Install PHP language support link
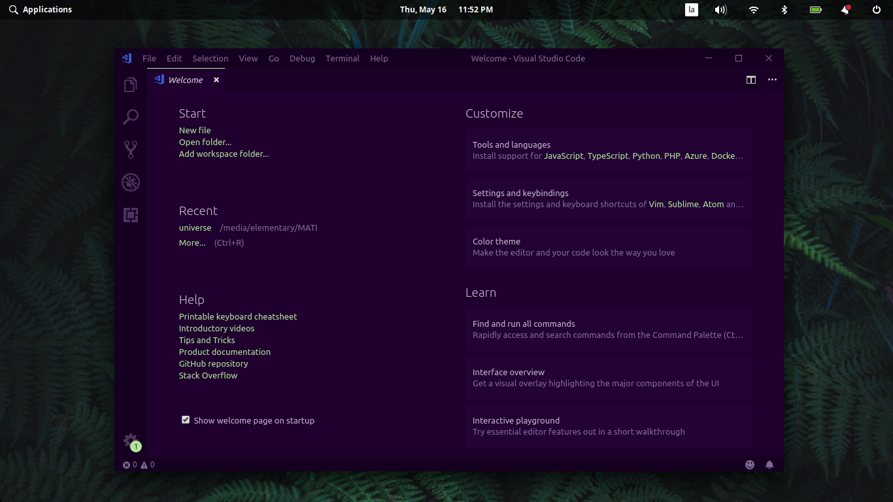This screenshot has width=893, height=502. [x=673, y=156]
